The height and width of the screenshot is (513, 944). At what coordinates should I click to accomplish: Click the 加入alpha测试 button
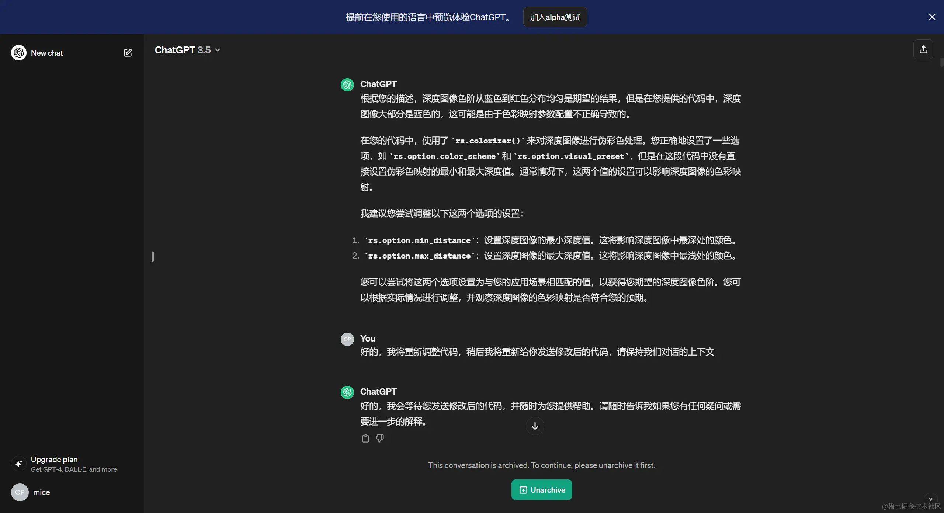pyautogui.click(x=555, y=17)
